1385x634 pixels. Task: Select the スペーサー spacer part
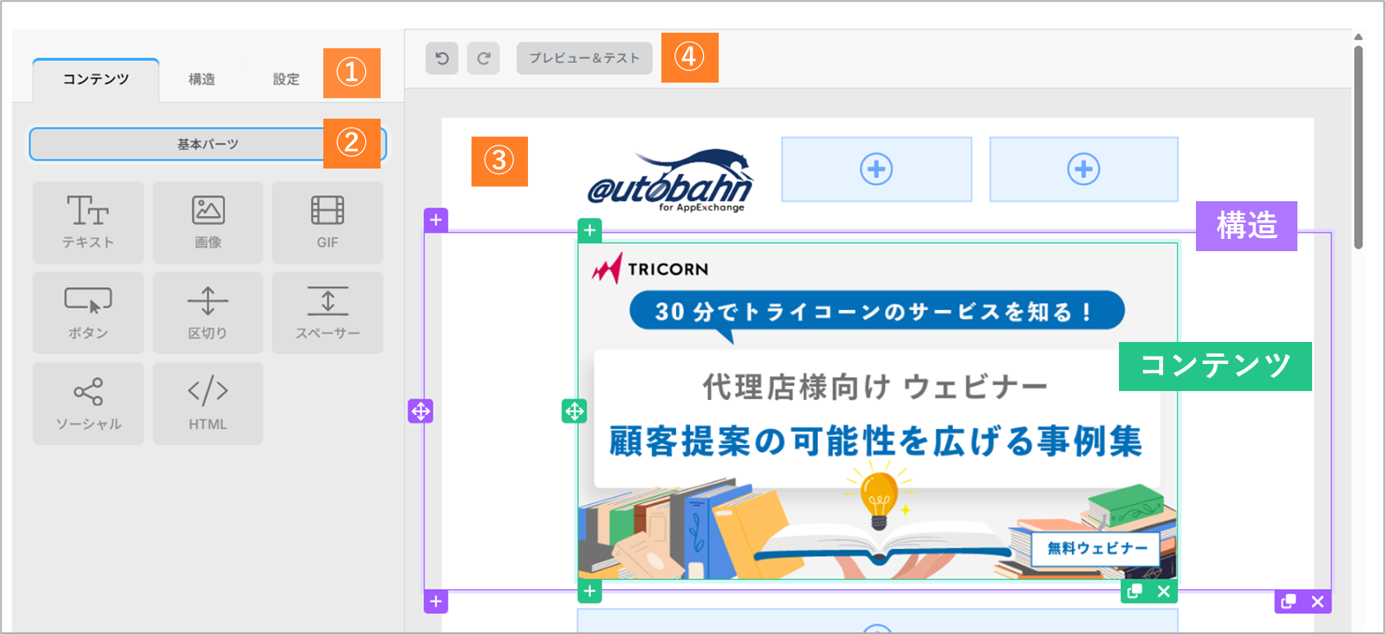(x=327, y=313)
